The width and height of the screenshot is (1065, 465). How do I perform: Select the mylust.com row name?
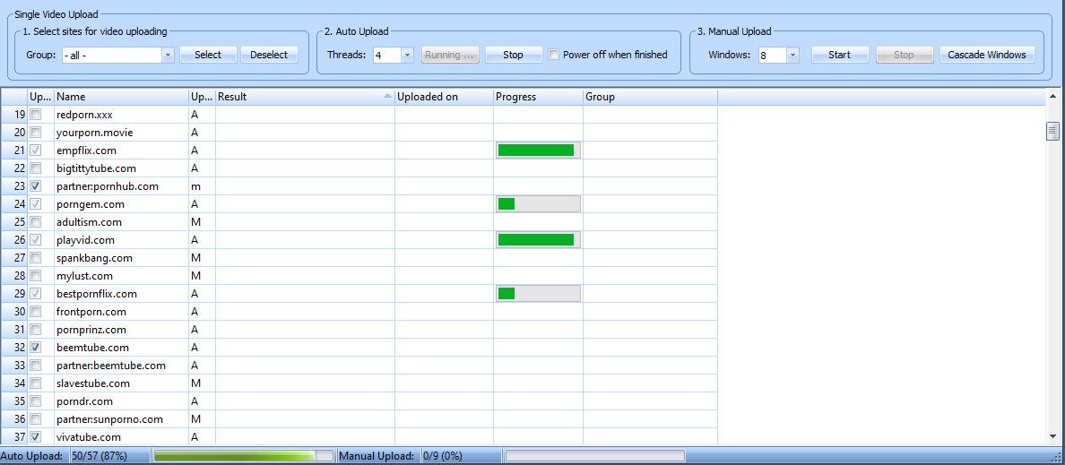pos(84,276)
